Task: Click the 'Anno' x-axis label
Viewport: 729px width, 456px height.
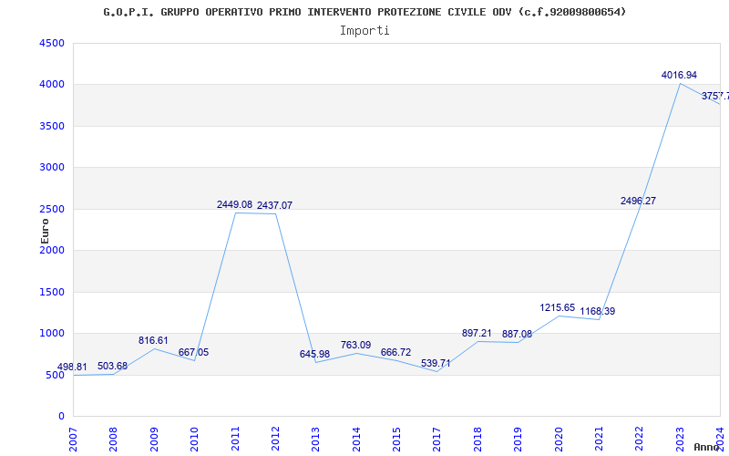Action: (706, 447)
